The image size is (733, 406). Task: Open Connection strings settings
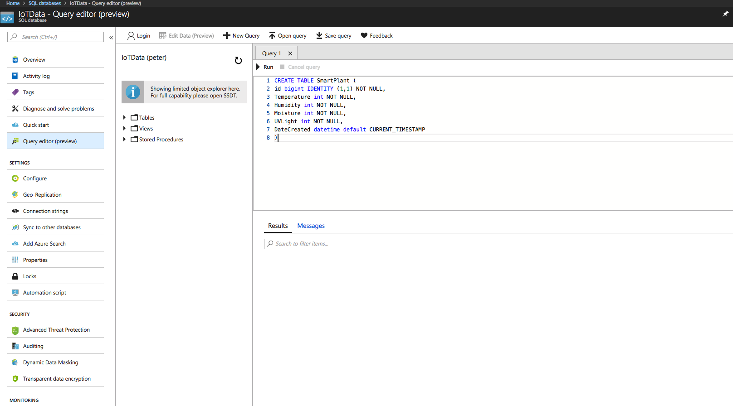[x=45, y=211]
